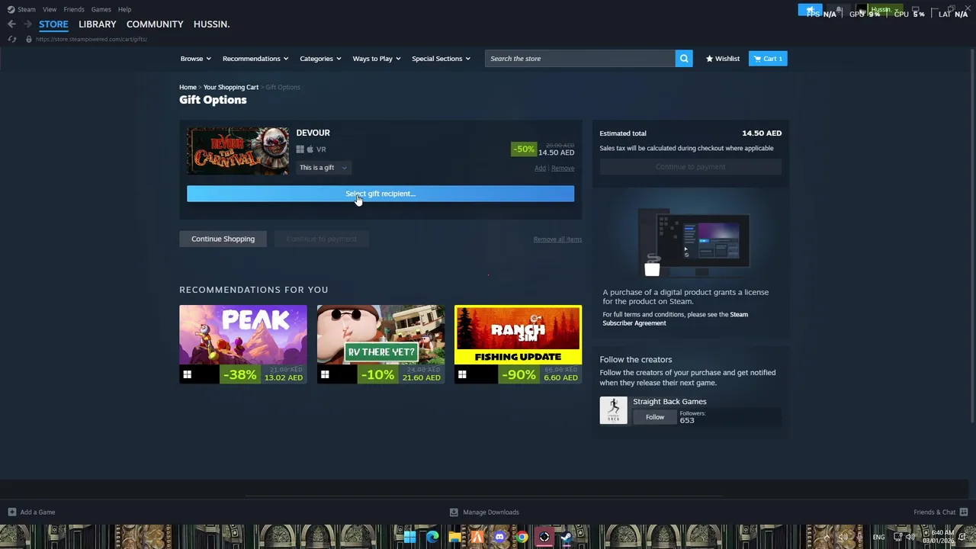Show hidden system tray icons
Screen dimensions: 976x549
click(x=827, y=537)
